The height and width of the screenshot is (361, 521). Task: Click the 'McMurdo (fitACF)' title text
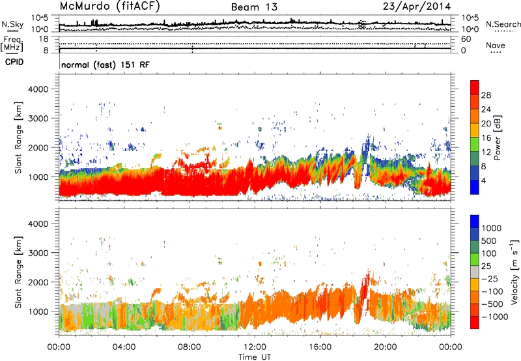point(110,7)
